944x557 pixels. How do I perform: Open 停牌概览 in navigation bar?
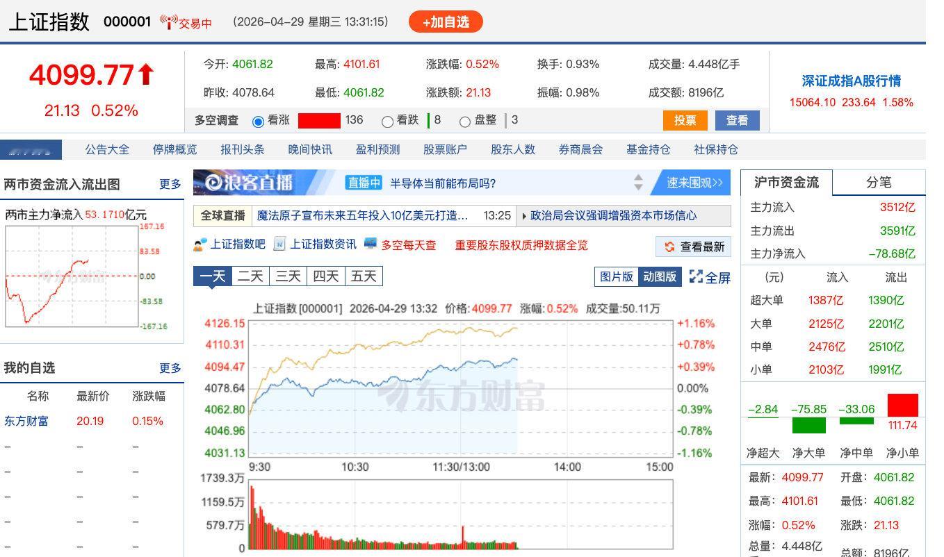(x=174, y=149)
